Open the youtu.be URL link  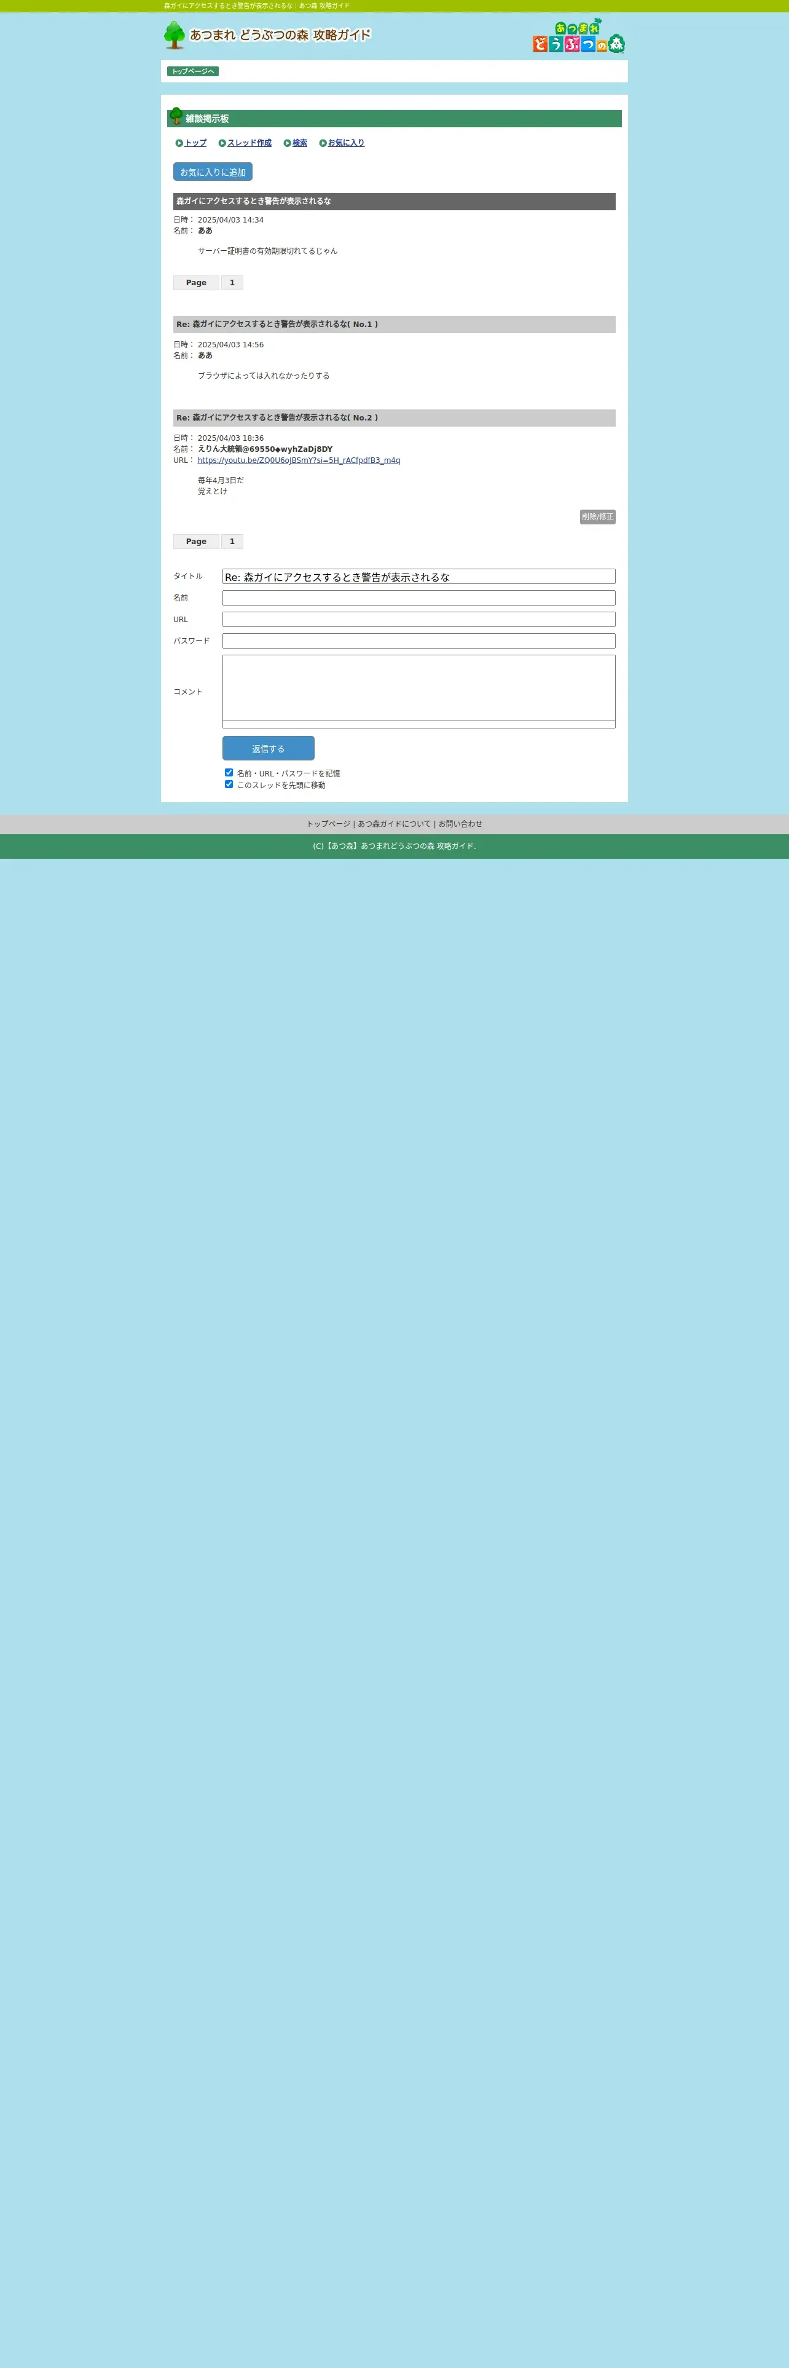[299, 460]
